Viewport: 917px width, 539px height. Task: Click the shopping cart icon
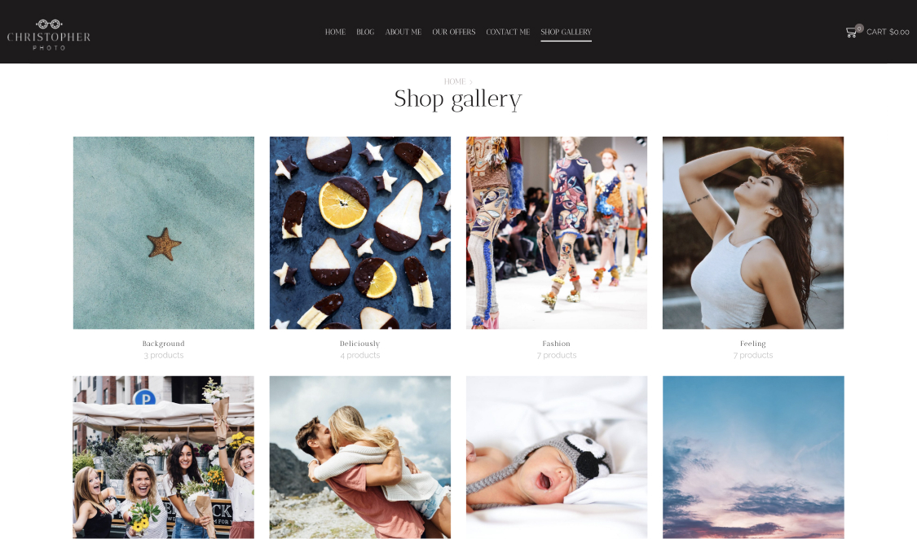(852, 32)
